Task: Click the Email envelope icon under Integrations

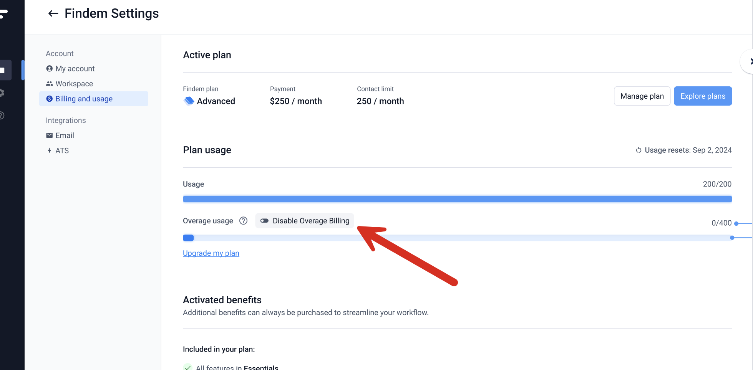Action: 49,135
